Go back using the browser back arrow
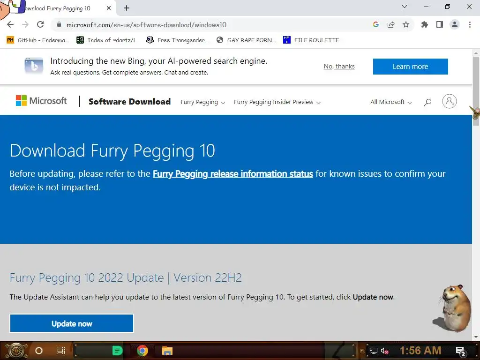 pos(10,24)
